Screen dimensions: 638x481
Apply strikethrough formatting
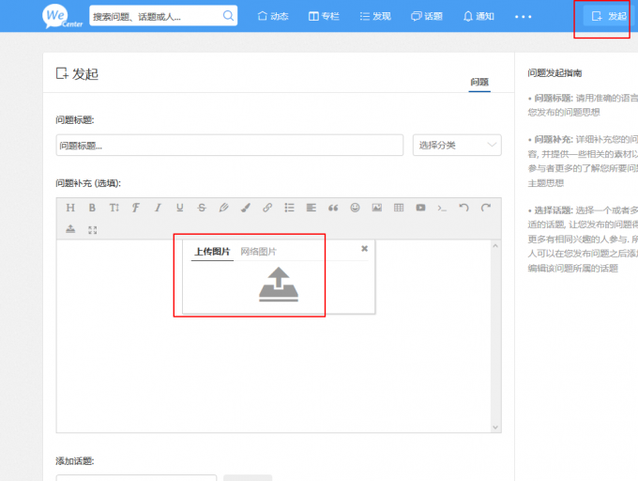(x=202, y=208)
